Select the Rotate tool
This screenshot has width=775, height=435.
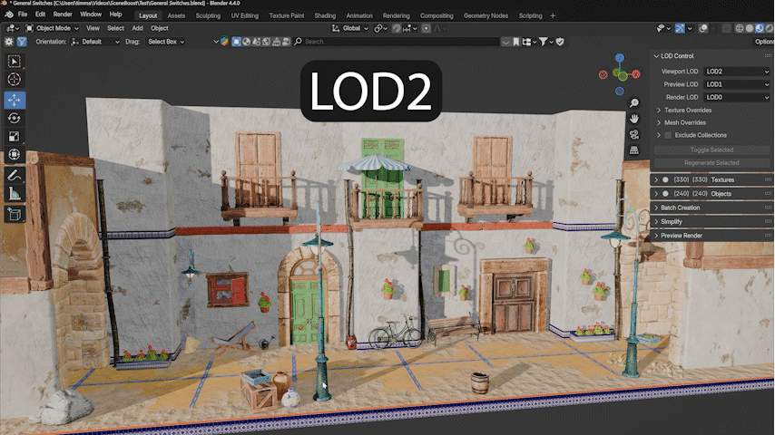pyautogui.click(x=15, y=118)
